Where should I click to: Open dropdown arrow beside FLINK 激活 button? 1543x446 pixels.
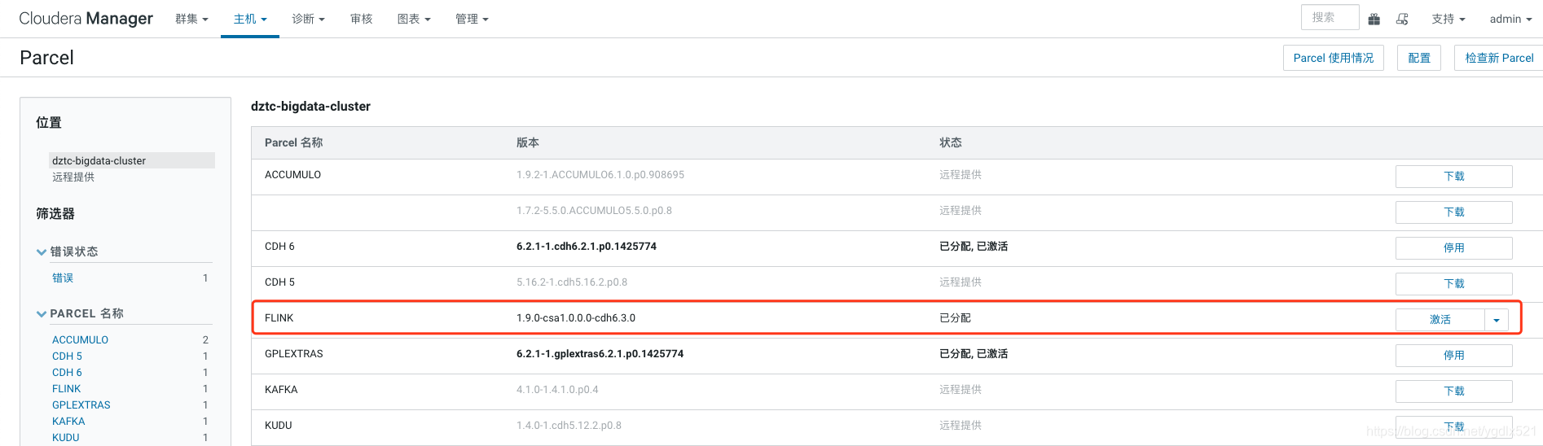click(x=1497, y=319)
